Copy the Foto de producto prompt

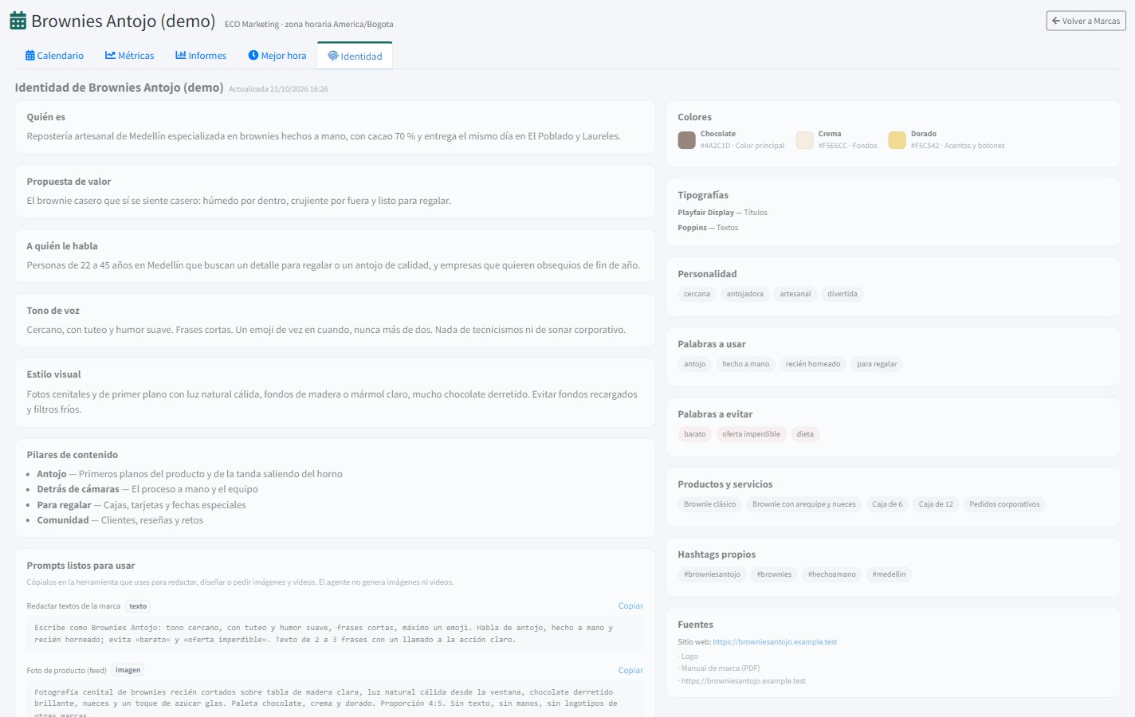tap(630, 671)
